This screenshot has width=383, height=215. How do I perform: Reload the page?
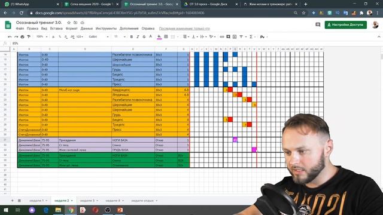22,13
